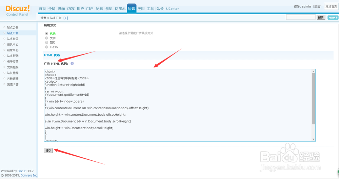
Task: Go to 站长推荐 in the sidebar
Action: pos(13,73)
